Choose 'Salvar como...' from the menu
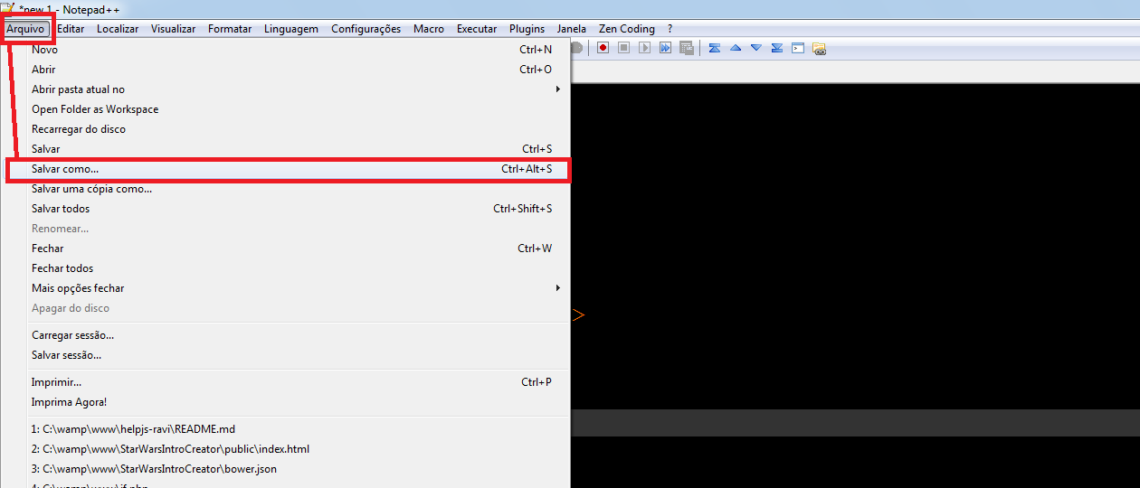This screenshot has width=1140, height=488. [65, 169]
